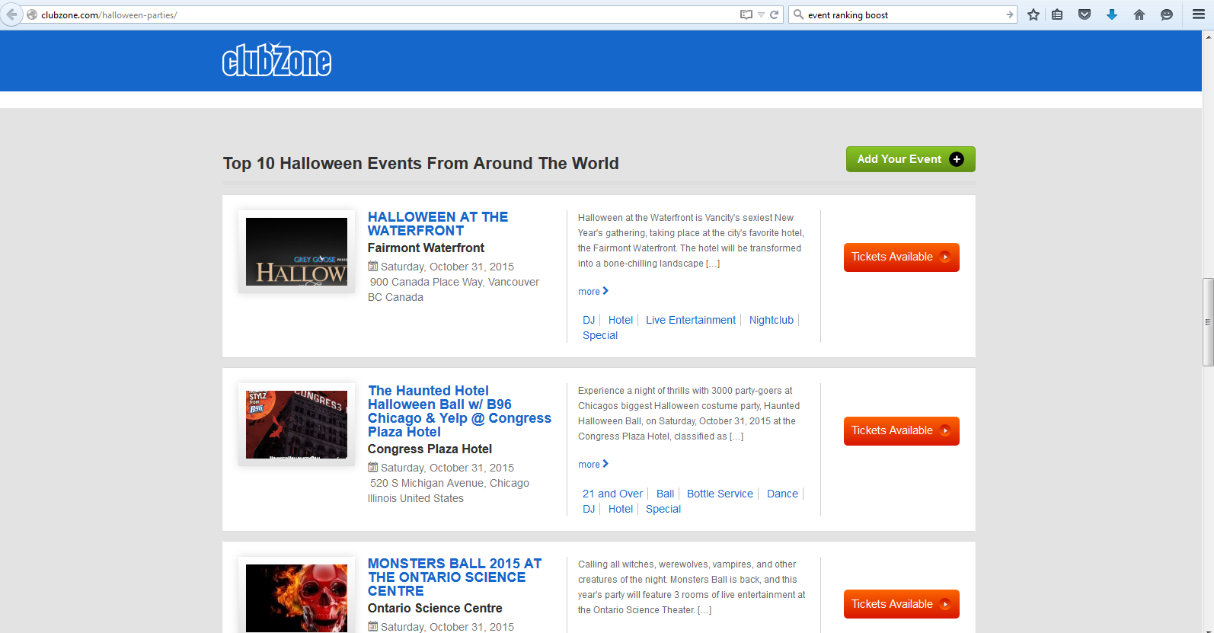Expand 'more' for Halloween at the Waterfront description

593,291
